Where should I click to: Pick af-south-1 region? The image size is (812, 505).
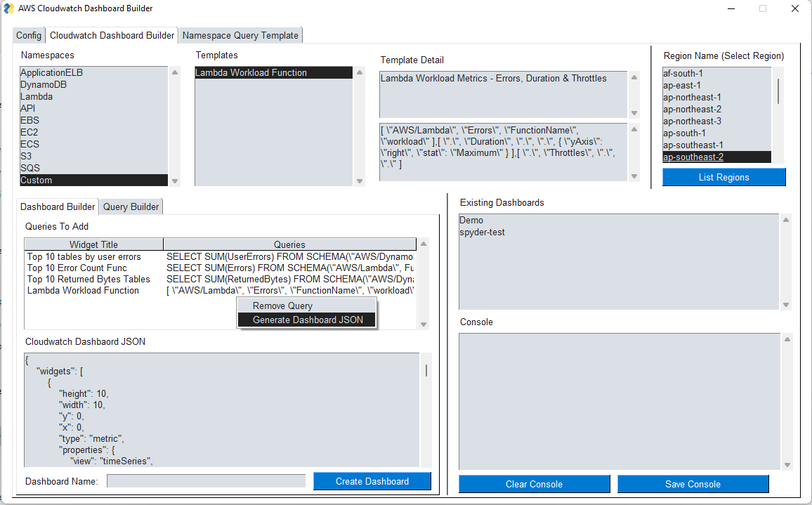pyautogui.click(x=716, y=74)
